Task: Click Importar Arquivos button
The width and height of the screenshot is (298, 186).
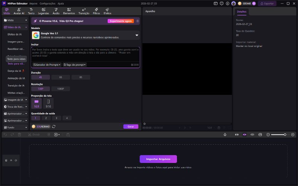Action: coord(158,159)
